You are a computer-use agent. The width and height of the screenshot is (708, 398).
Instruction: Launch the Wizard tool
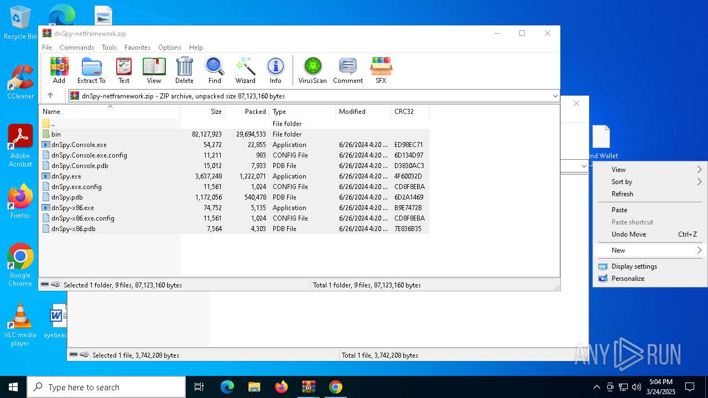click(x=246, y=70)
